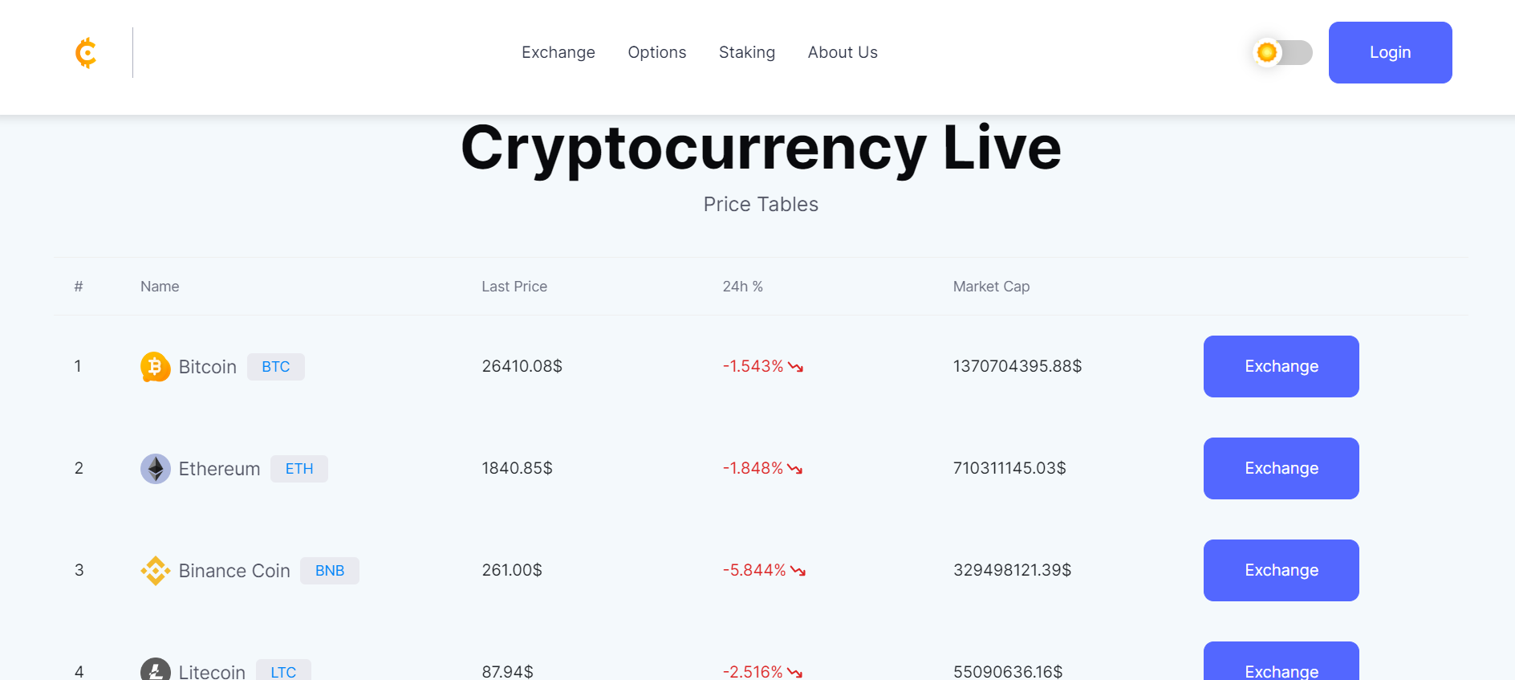Toggle the light/dark theme switch
This screenshot has width=1515, height=680.
[x=1282, y=53]
